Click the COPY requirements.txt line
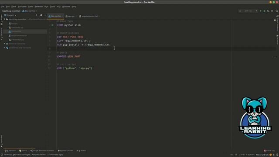 coord(74,41)
